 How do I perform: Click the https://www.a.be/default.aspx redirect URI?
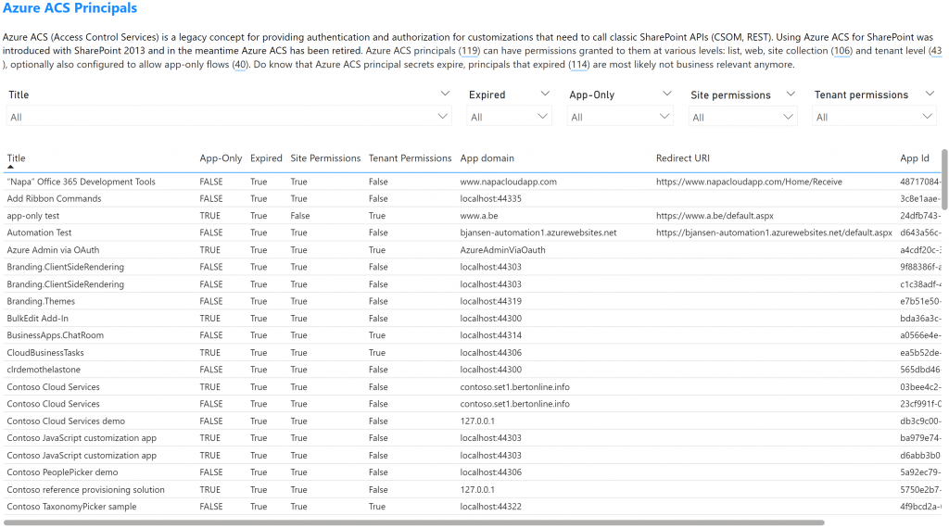715,215
